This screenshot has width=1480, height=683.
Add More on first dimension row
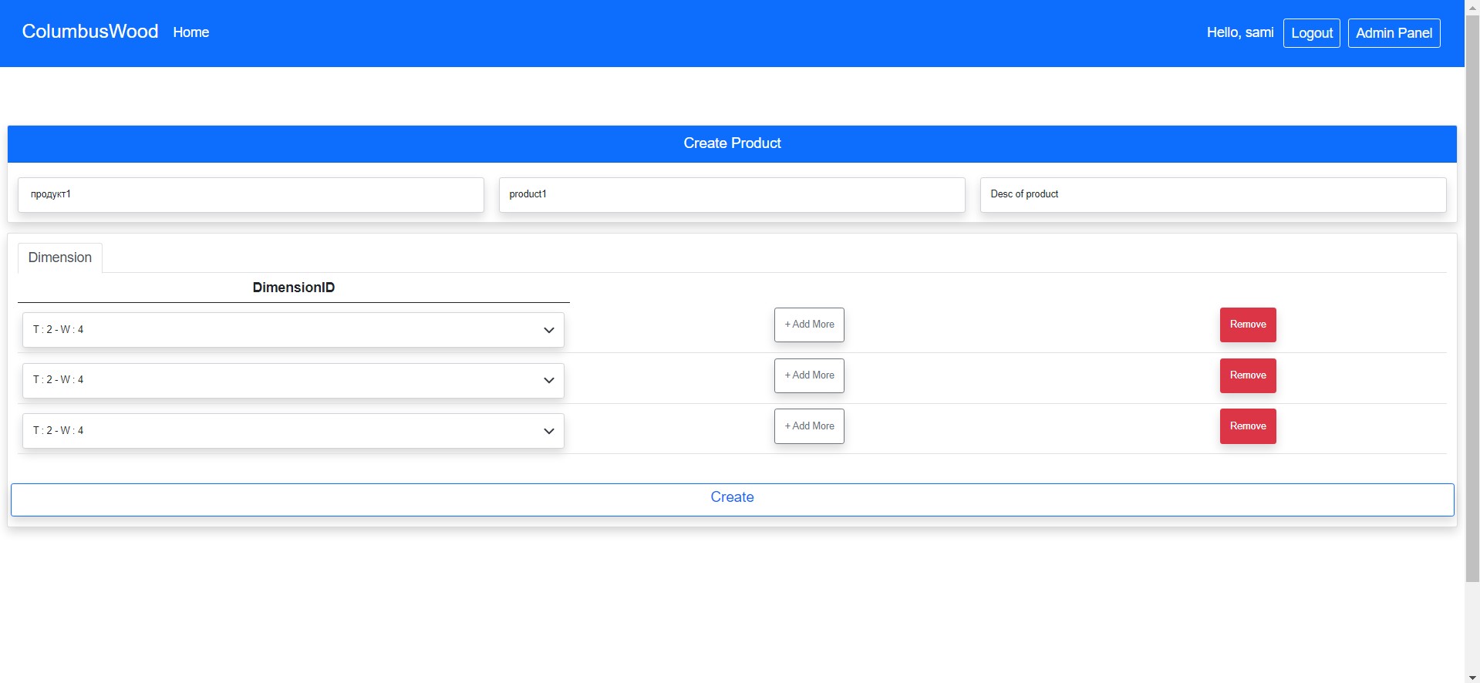(x=809, y=325)
